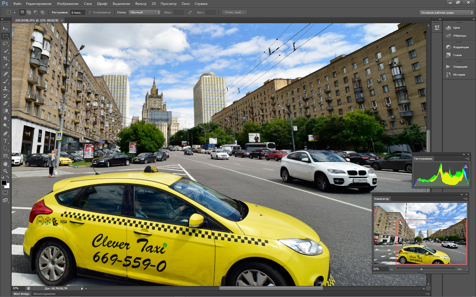Screen dimensions: 476x297
Task: Change the screen mode
Action: (x=5, y=200)
